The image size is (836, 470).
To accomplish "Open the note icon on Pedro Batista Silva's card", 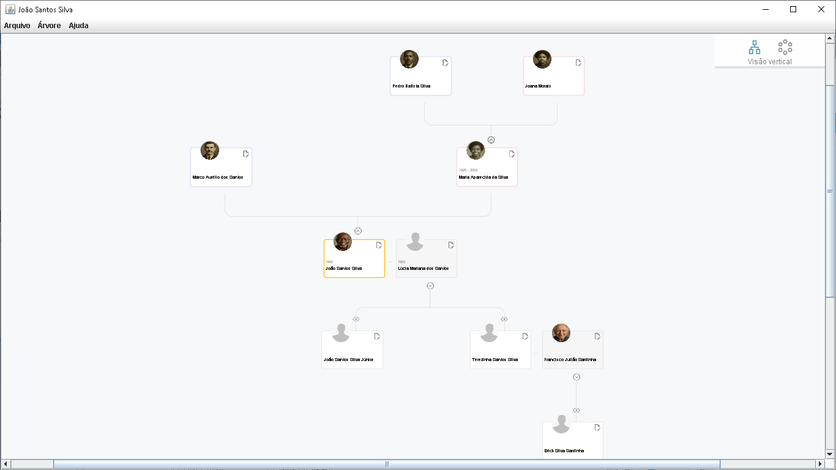I will [x=445, y=62].
